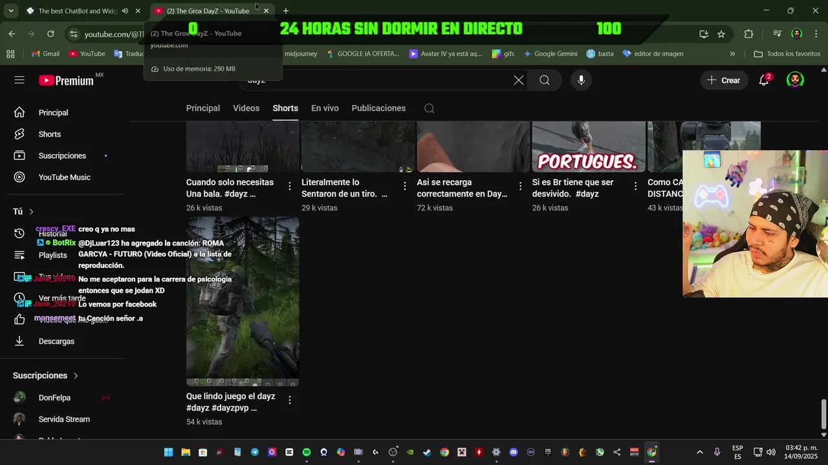Open the Gmail bookmark
This screenshot has height=465, width=828.
click(45, 54)
